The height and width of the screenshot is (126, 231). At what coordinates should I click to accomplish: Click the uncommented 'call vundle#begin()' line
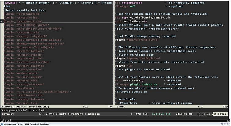pos(131,21)
